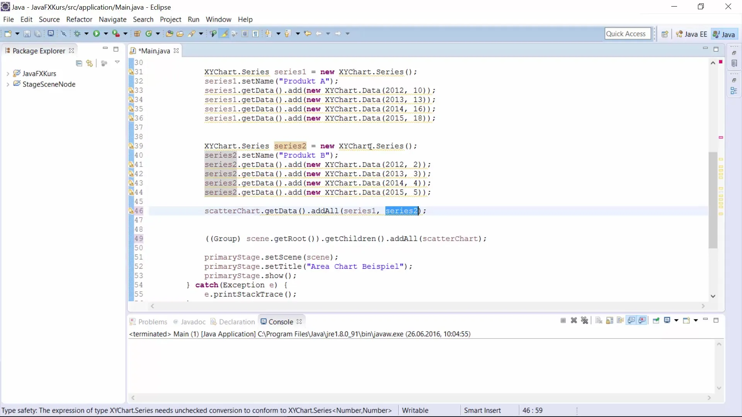This screenshot has width=742, height=417.
Task: Click the Quick Access search field
Action: pos(628,34)
